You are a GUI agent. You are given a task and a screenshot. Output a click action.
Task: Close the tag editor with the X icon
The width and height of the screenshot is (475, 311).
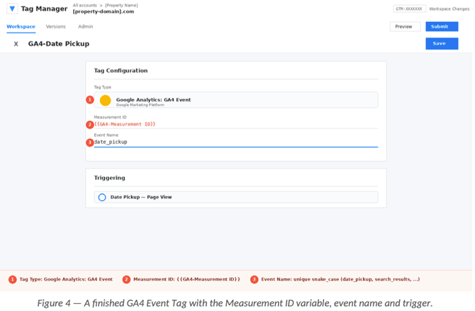click(16, 44)
